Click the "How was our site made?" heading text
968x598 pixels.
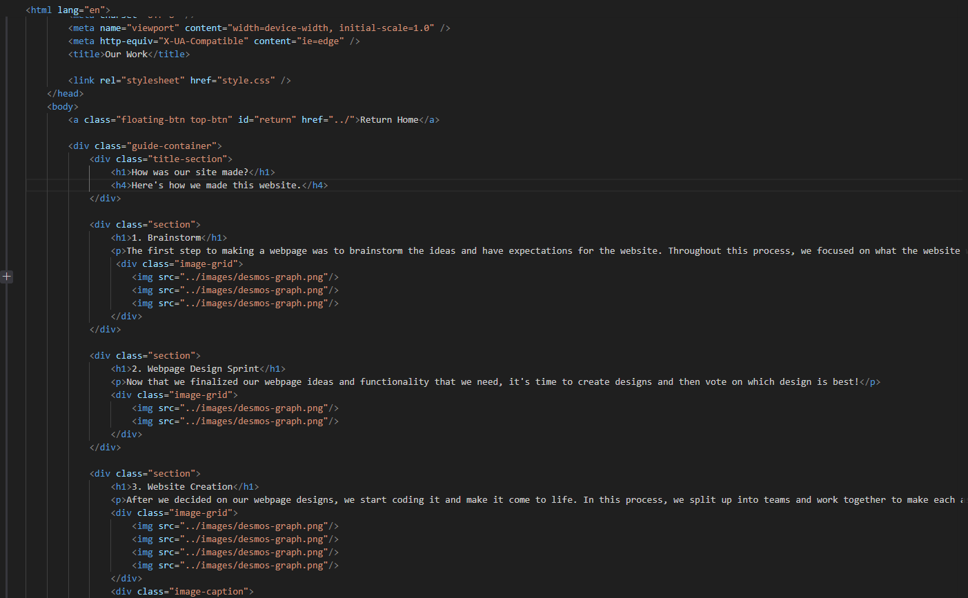coord(190,172)
